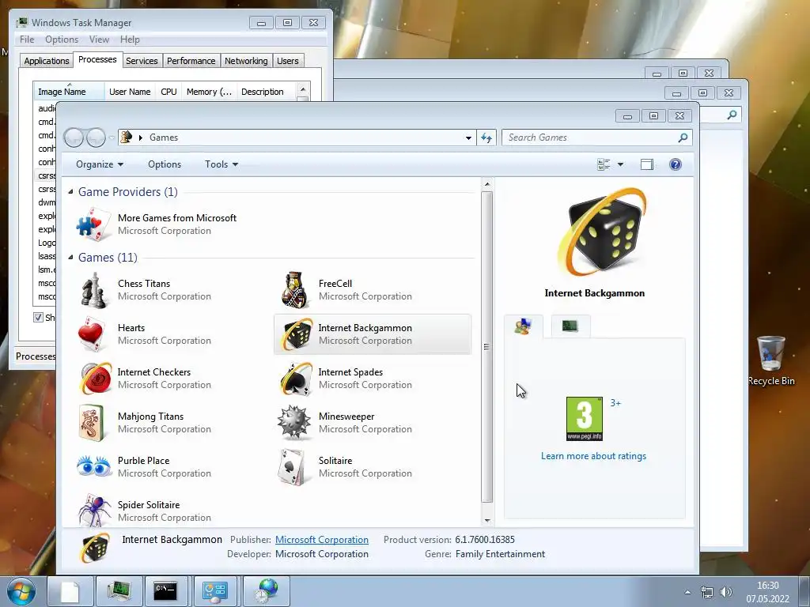Toggle the preview pane icon
Image resolution: width=810 pixels, height=607 pixels.
coord(647,164)
